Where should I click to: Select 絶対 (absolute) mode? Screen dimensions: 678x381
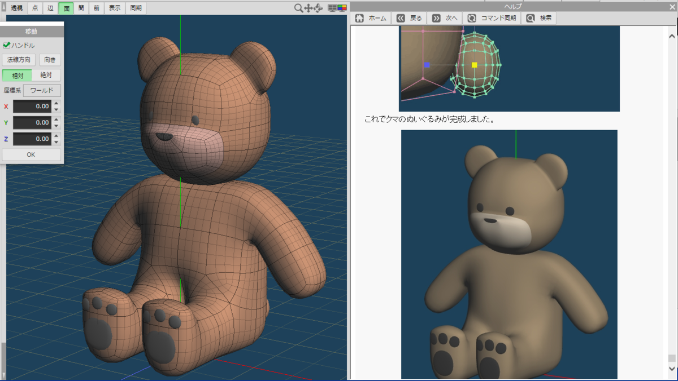pyautogui.click(x=46, y=75)
